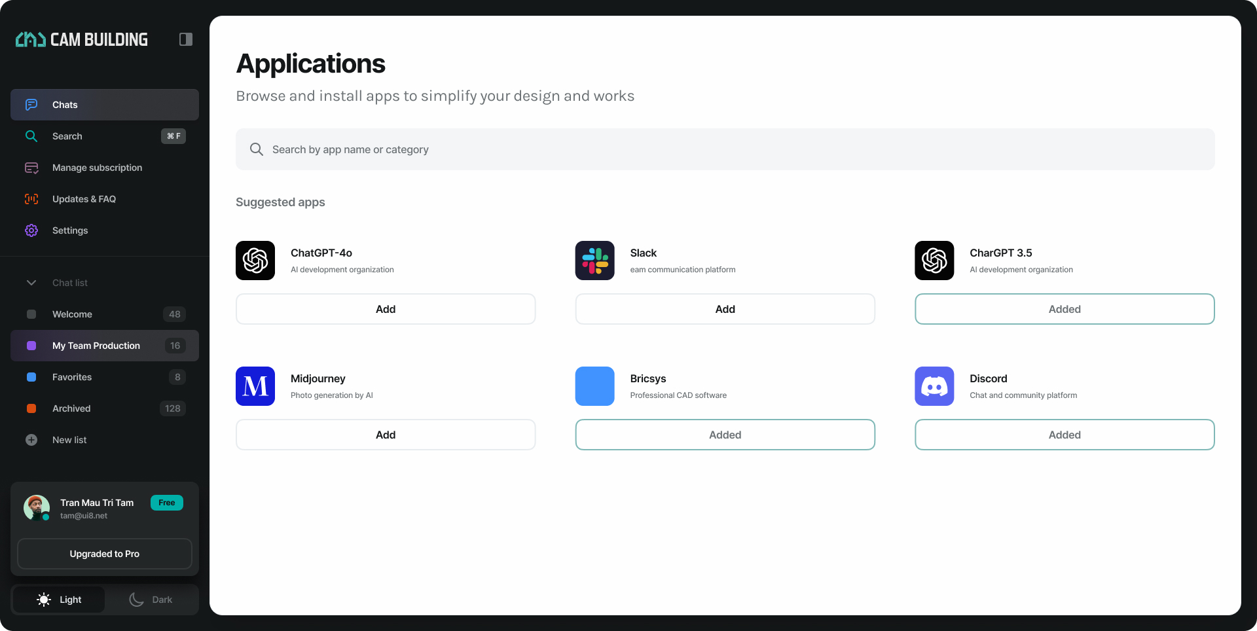The width and height of the screenshot is (1257, 631).
Task: Click the Discord app icon
Action: coord(934,386)
